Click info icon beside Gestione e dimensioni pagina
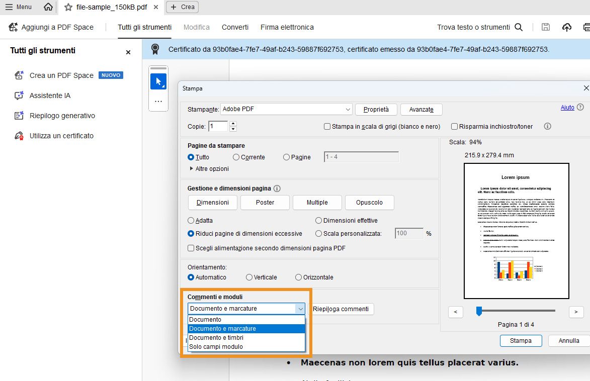 [277, 188]
